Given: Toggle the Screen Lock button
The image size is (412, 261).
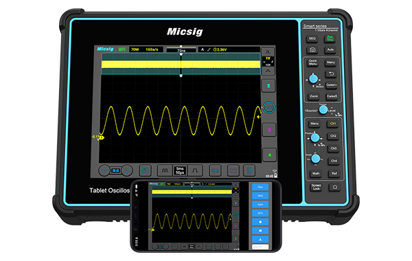Looking at the screenshot, I should click(x=317, y=187).
